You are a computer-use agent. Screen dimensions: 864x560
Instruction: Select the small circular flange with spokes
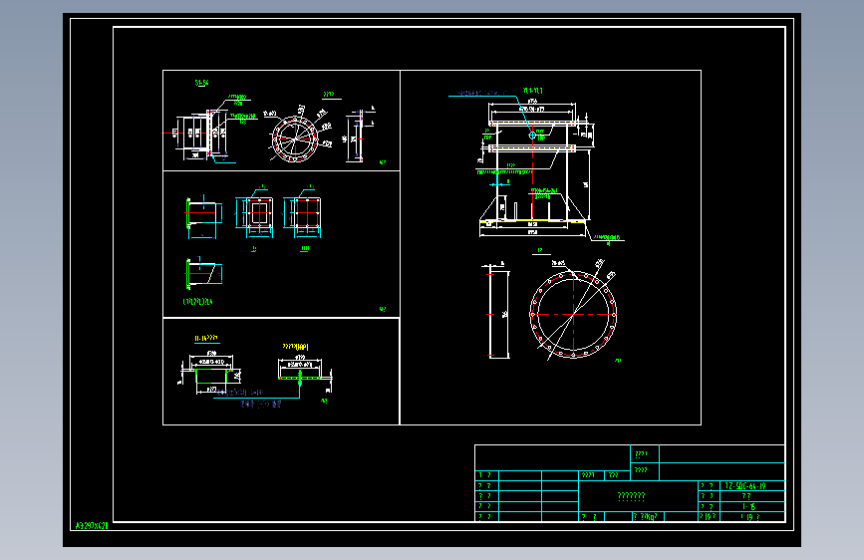click(x=295, y=139)
